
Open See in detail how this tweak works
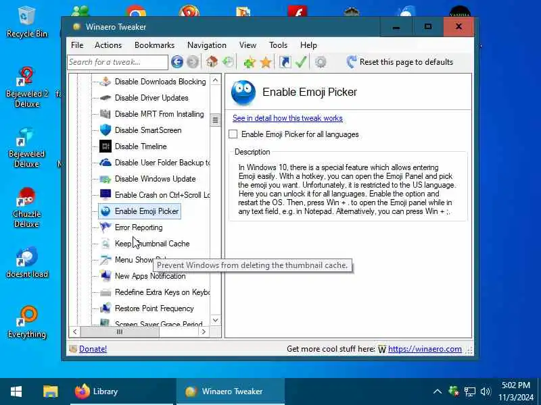pyautogui.click(x=287, y=118)
